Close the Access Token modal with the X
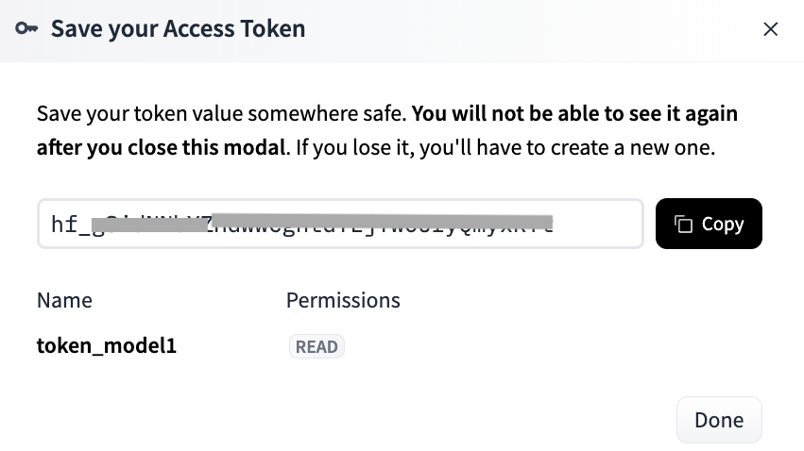This screenshot has height=451, width=804. click(770, 29)
